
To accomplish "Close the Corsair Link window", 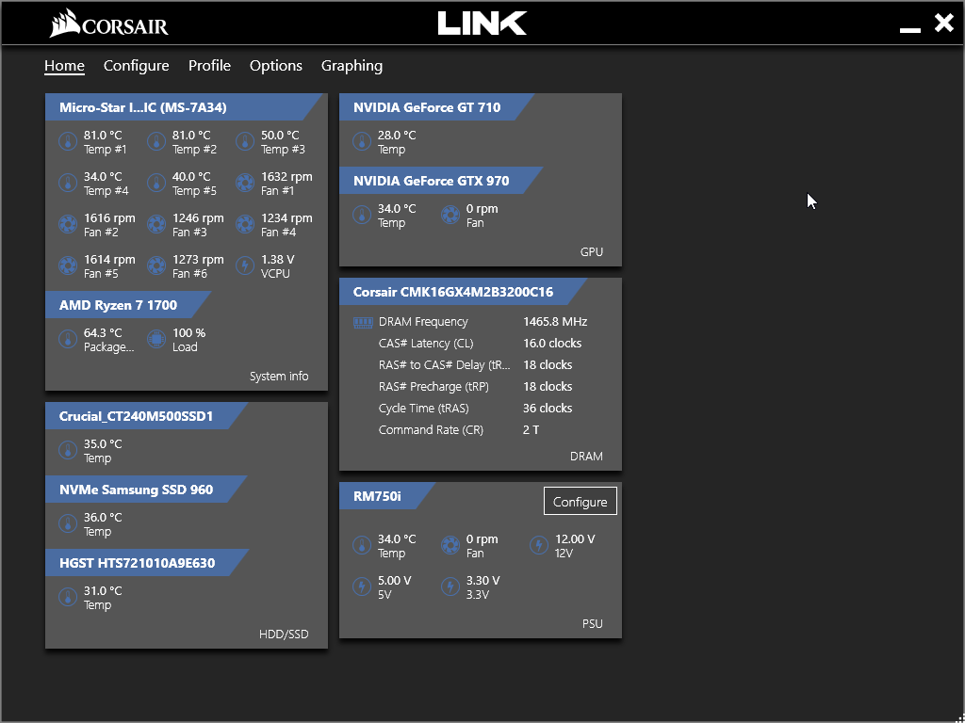I will point(943,24).
